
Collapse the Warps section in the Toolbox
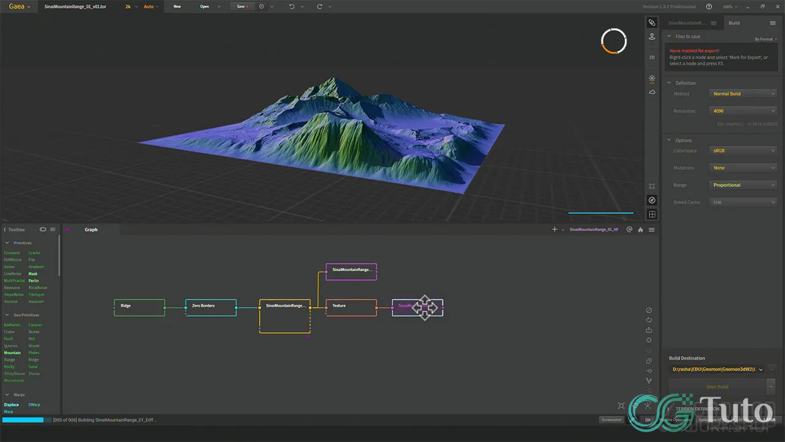pyautogui.click(x=18, y=394)
